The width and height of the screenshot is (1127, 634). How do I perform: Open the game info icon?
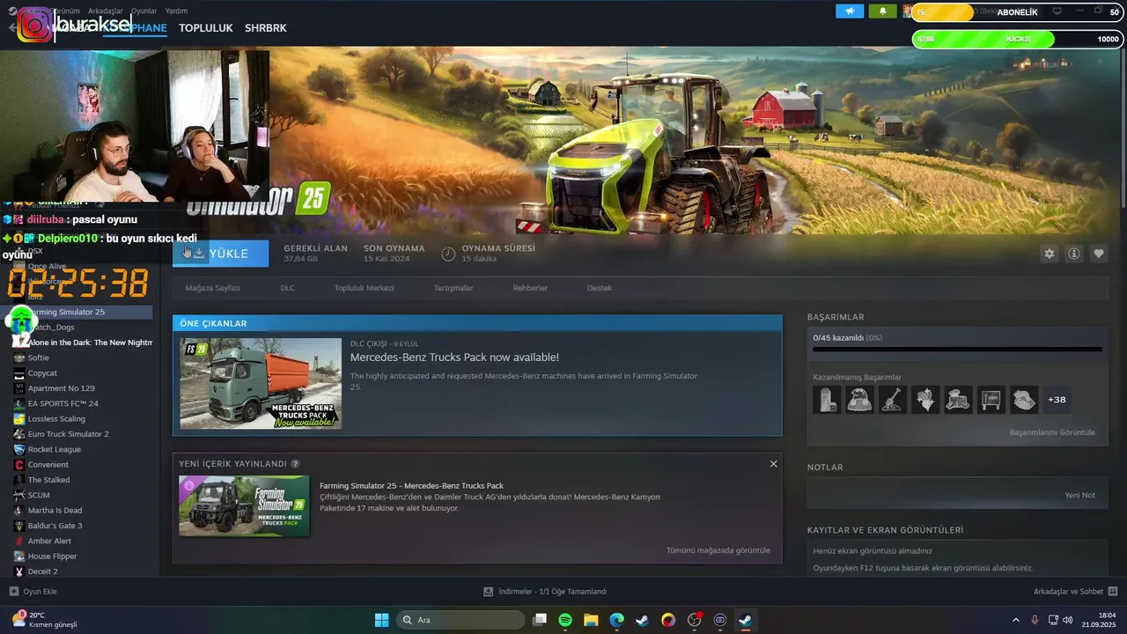point(1074,254)
